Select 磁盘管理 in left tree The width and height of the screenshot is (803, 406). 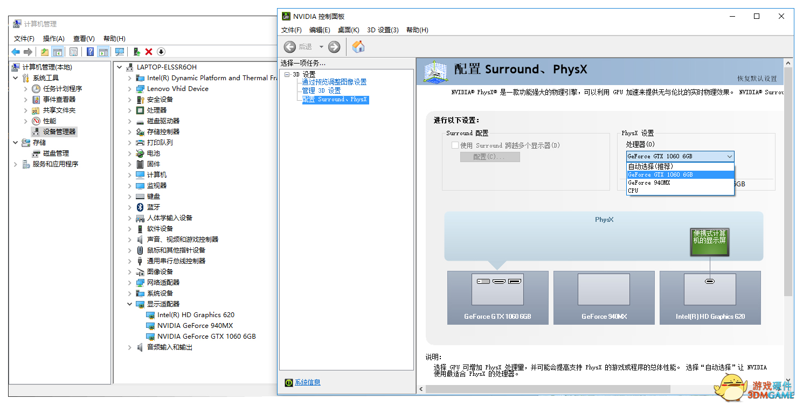56,153
